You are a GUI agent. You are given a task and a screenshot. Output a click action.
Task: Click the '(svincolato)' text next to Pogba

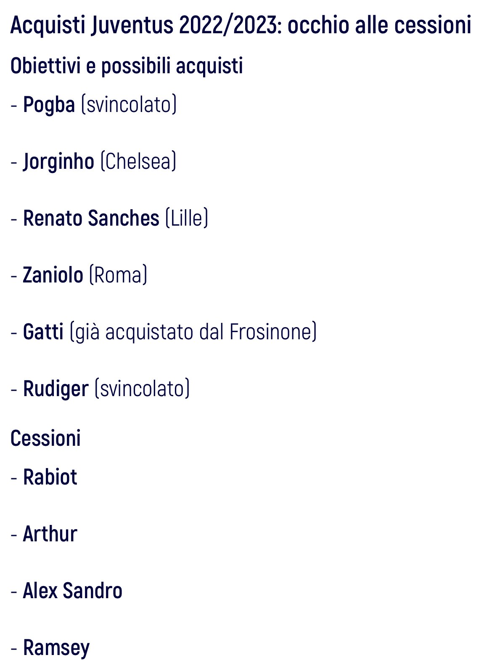(129, 104)
